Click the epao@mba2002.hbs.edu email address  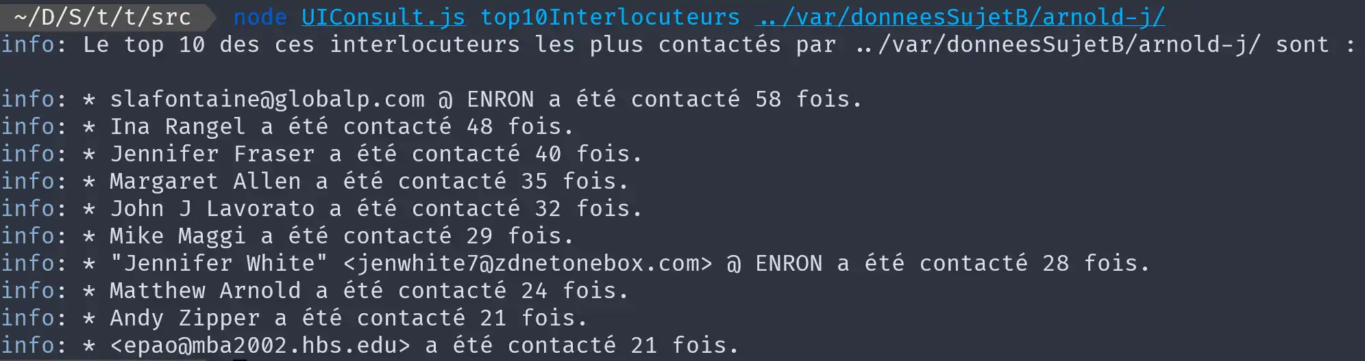click(x=260, y=346)
